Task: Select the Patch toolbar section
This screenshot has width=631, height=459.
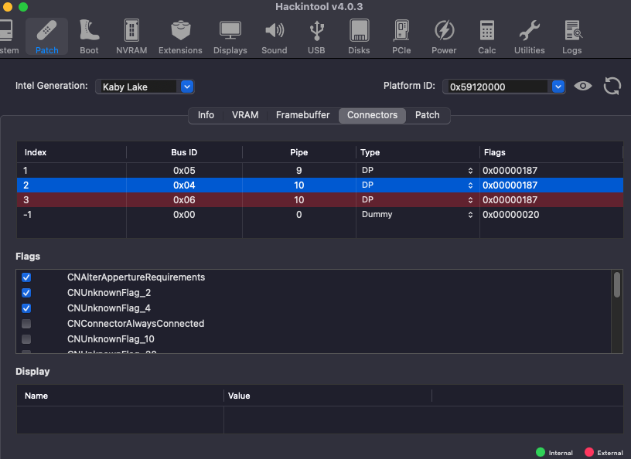Action: pos(46,36)
